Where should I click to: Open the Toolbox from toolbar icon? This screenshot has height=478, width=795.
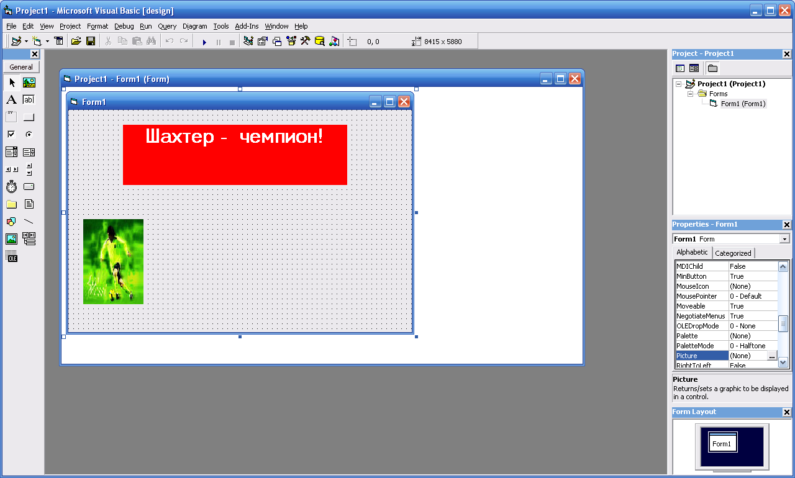[306, 42]
